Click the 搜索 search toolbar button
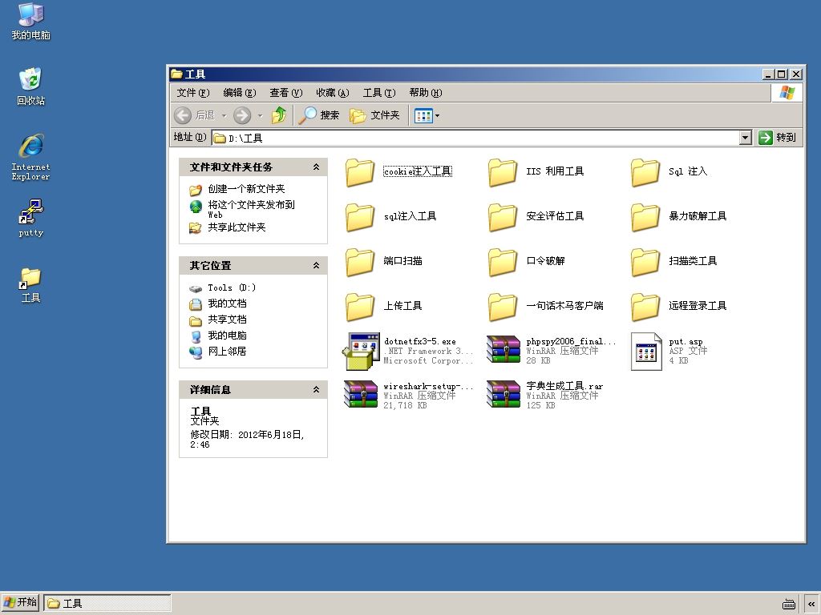821x615 pixels. point(319,115)
